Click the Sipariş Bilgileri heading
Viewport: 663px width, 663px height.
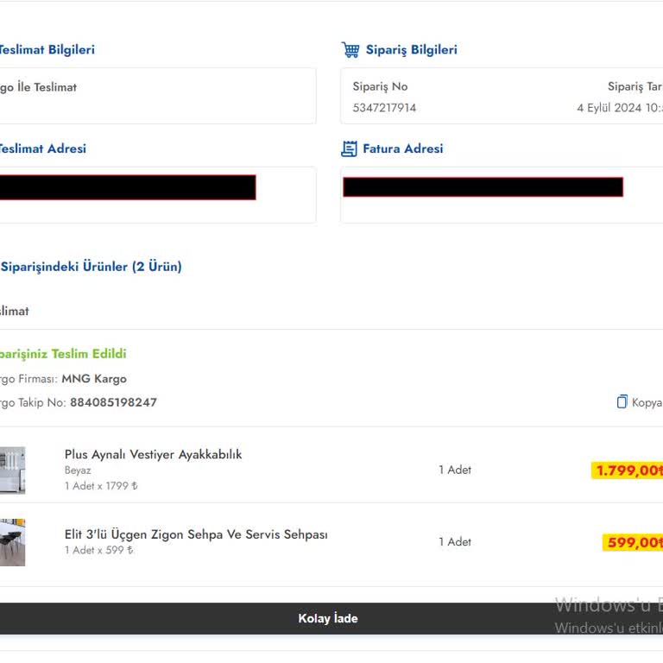411,50
